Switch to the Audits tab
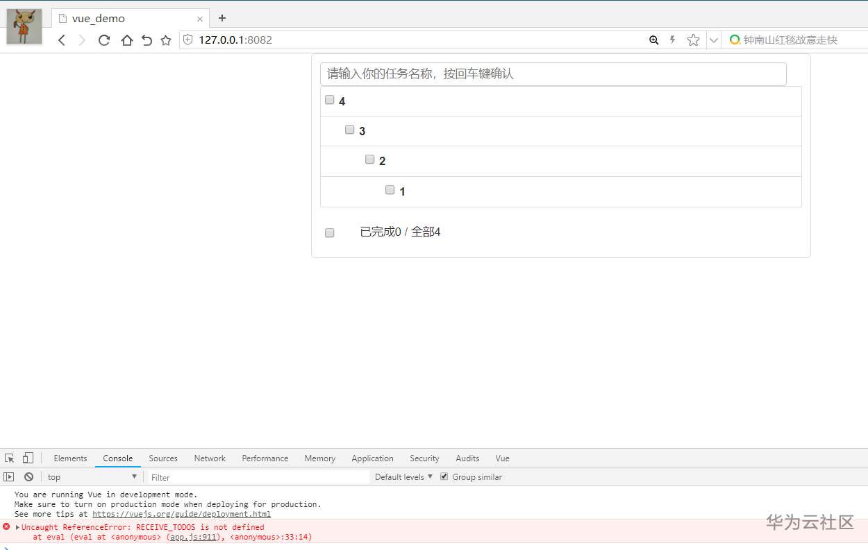This screenshot has width=868, height=550. [x=467, y=458]
